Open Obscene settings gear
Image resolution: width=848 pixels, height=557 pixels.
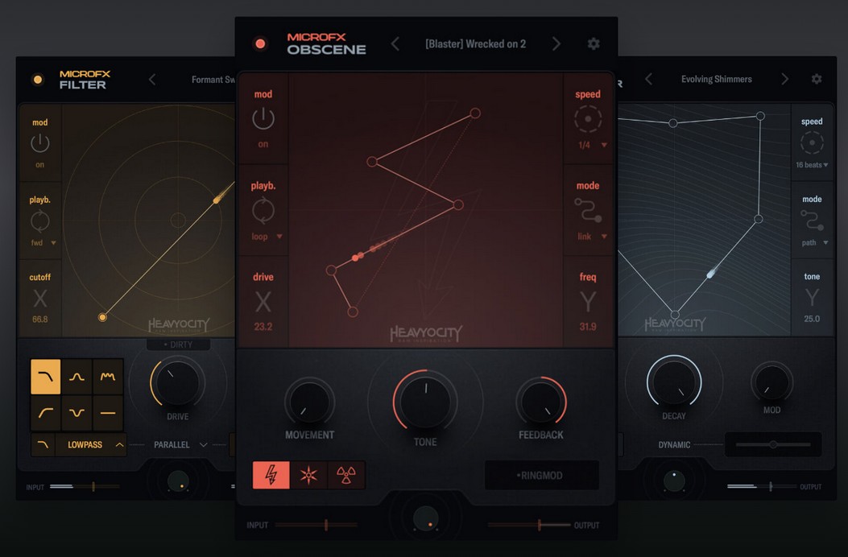pos(594,43)
